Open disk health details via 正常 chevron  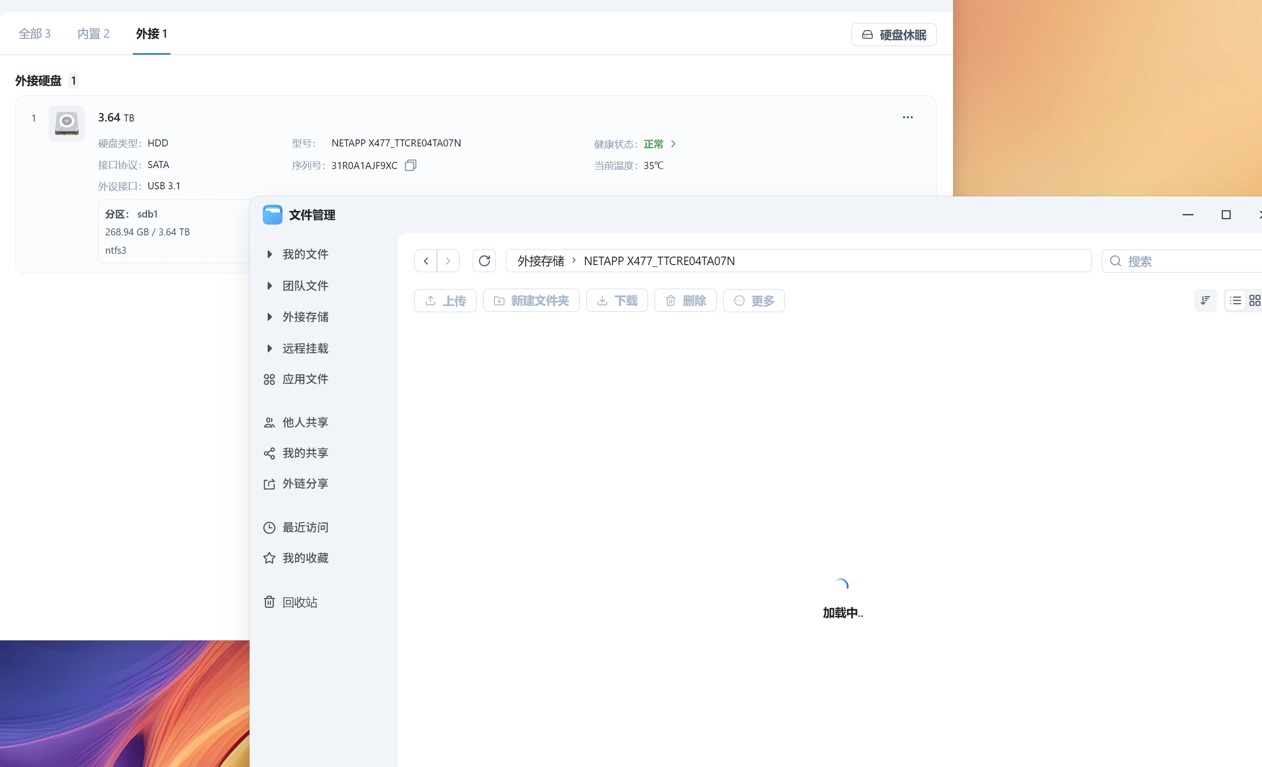tap(673, 144)
